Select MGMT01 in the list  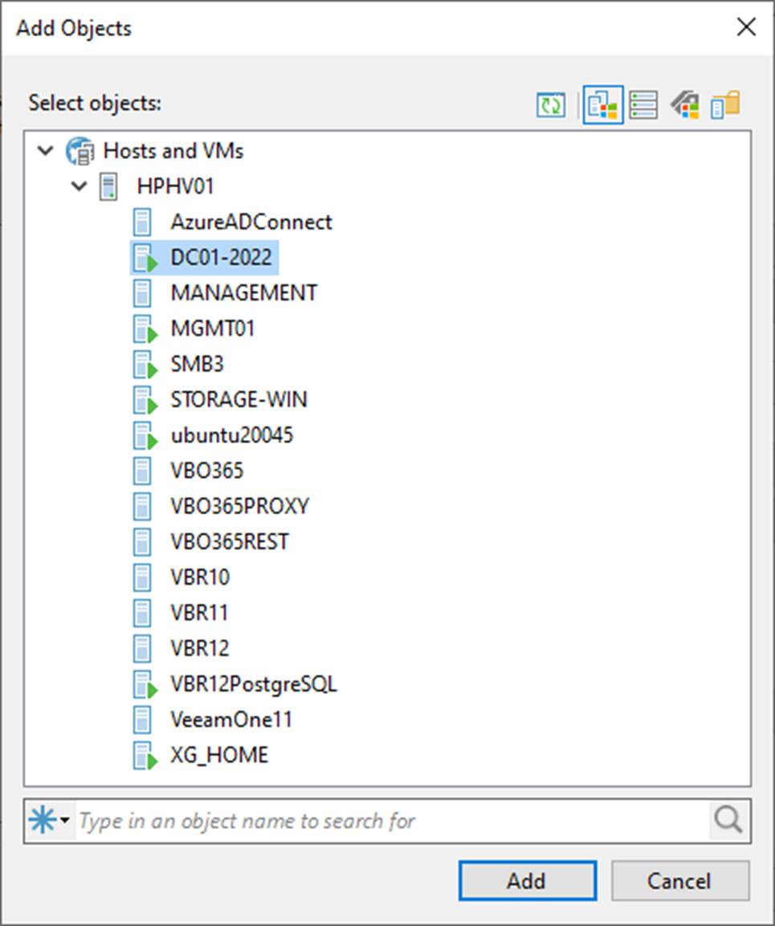click(x=213, y=329)
